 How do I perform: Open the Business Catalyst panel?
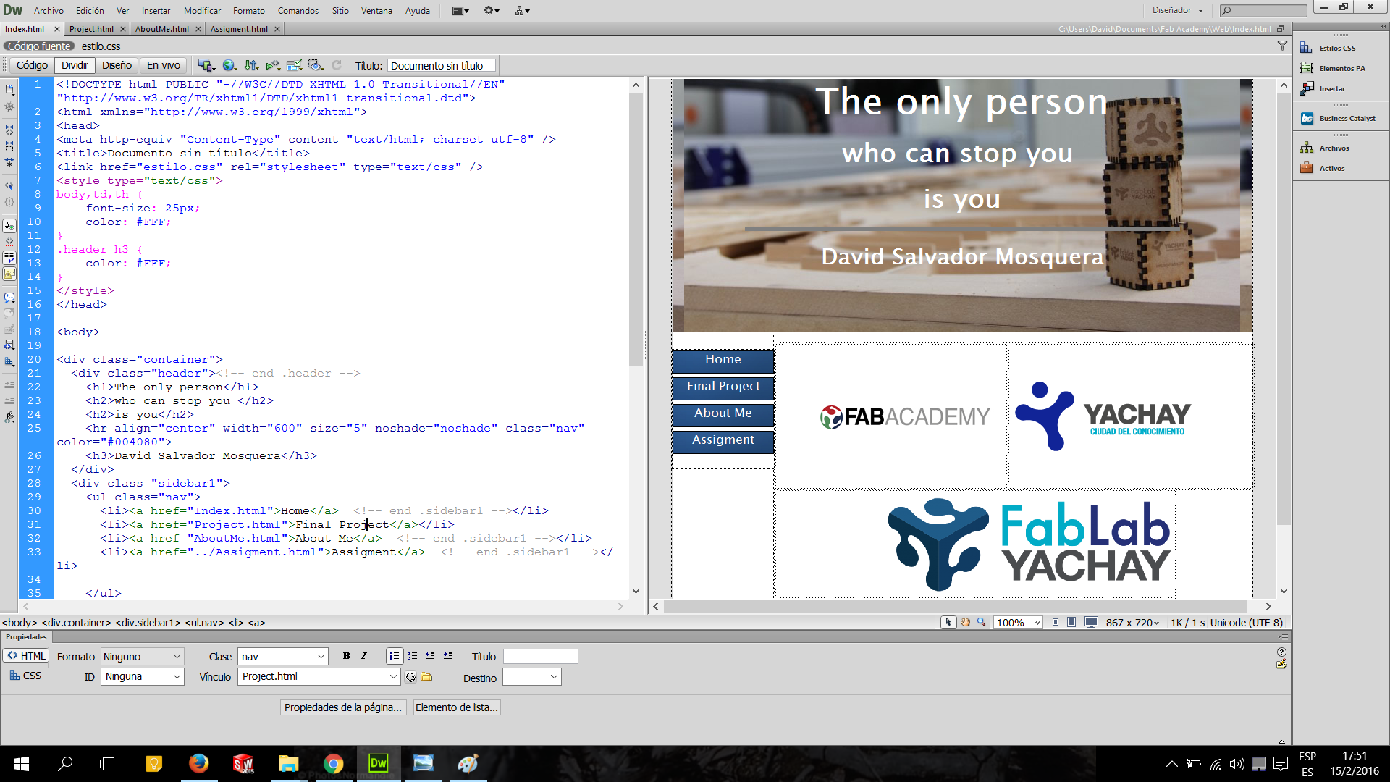[x=1339, y=118]
